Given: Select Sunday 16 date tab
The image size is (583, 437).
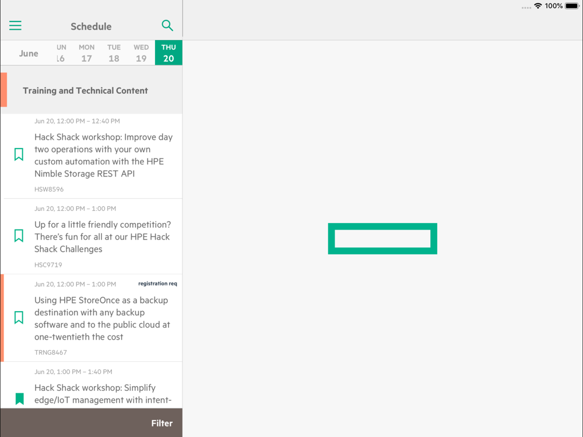Looking at the screenshot, I should point(61,53).
